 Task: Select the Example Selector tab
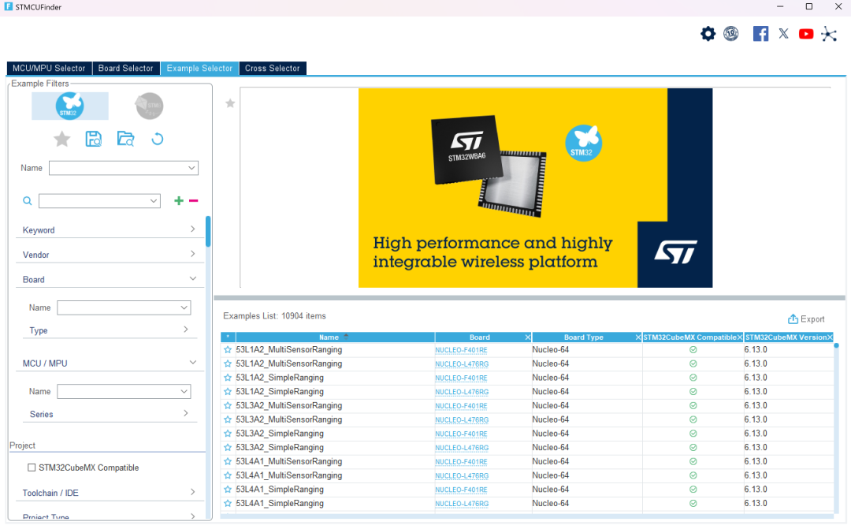pos(199,68)
